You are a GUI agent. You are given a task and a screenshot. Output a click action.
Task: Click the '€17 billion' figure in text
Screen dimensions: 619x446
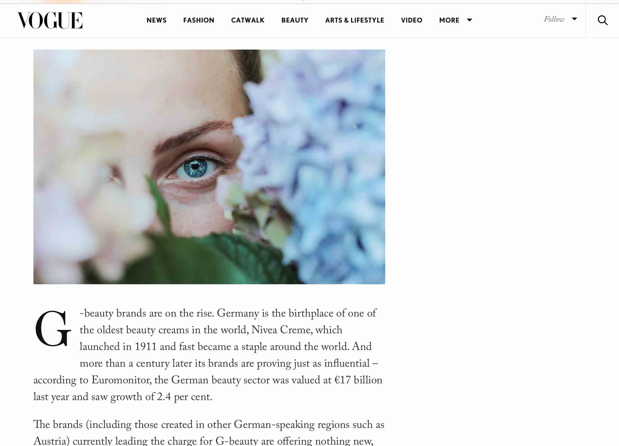click(358, 380)
